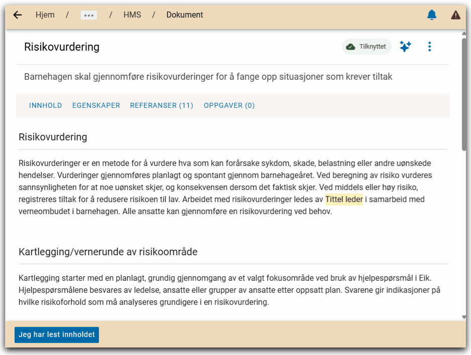The height and width of the screenshot is (355, 471).
Task: Navigate to Hjem via breadcrumb
Action: pyautogui.click(x=45, y=15)
